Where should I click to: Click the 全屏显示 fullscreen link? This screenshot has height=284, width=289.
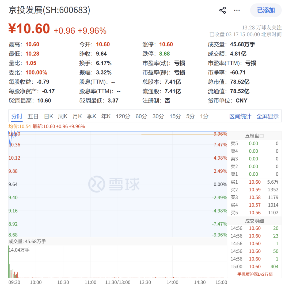(x=268, y=116)
